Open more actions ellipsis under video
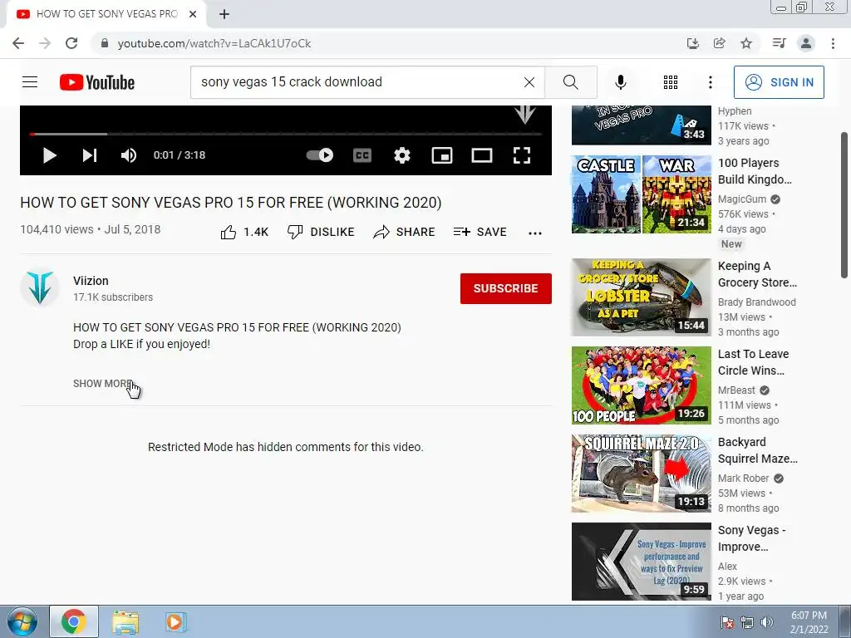This screenshot has height=638, width=851. click(x=535, y=233)
